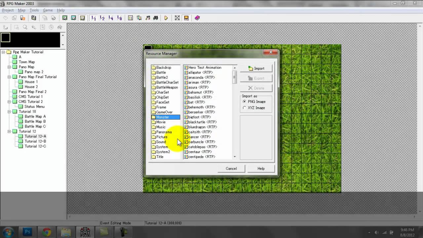This screenshot has width=423, height=238.
Task: Set map zoom to 1/1 scale
Action: (x=94, y=18)
